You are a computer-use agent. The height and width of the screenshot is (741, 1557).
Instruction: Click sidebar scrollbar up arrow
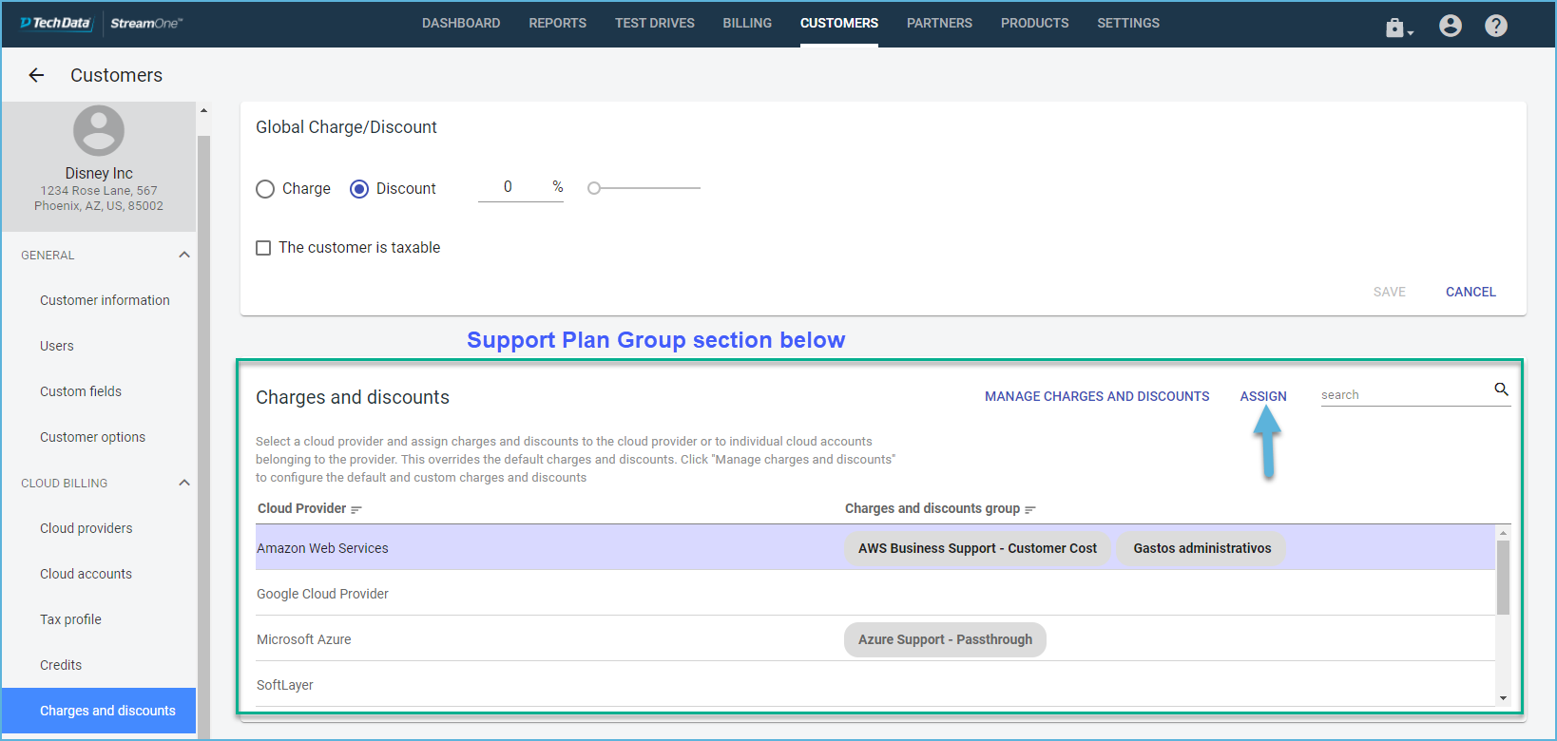(x=203, y=110)
